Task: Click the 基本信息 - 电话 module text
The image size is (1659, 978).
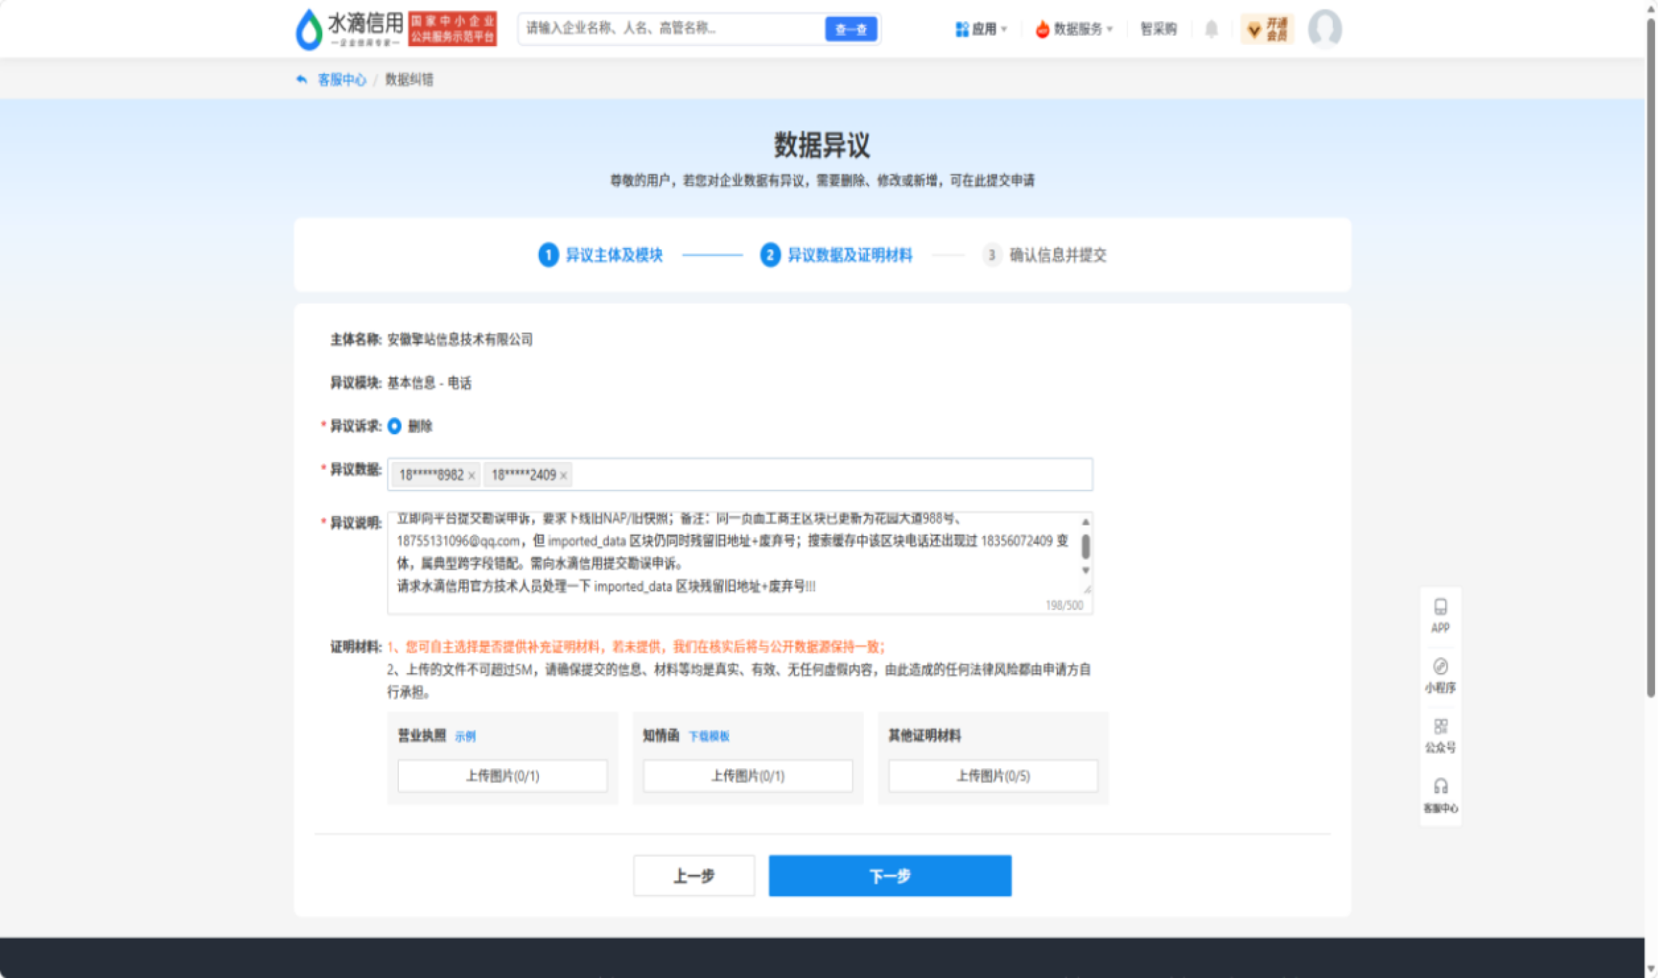Action: tap(430, 383)
